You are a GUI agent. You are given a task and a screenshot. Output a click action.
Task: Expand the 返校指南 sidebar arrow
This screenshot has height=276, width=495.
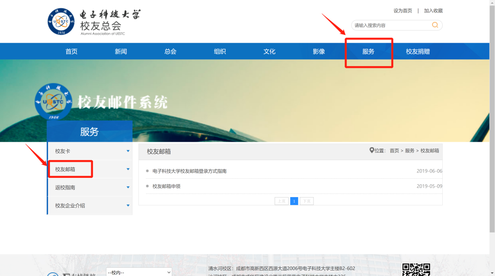pos(128,187)
